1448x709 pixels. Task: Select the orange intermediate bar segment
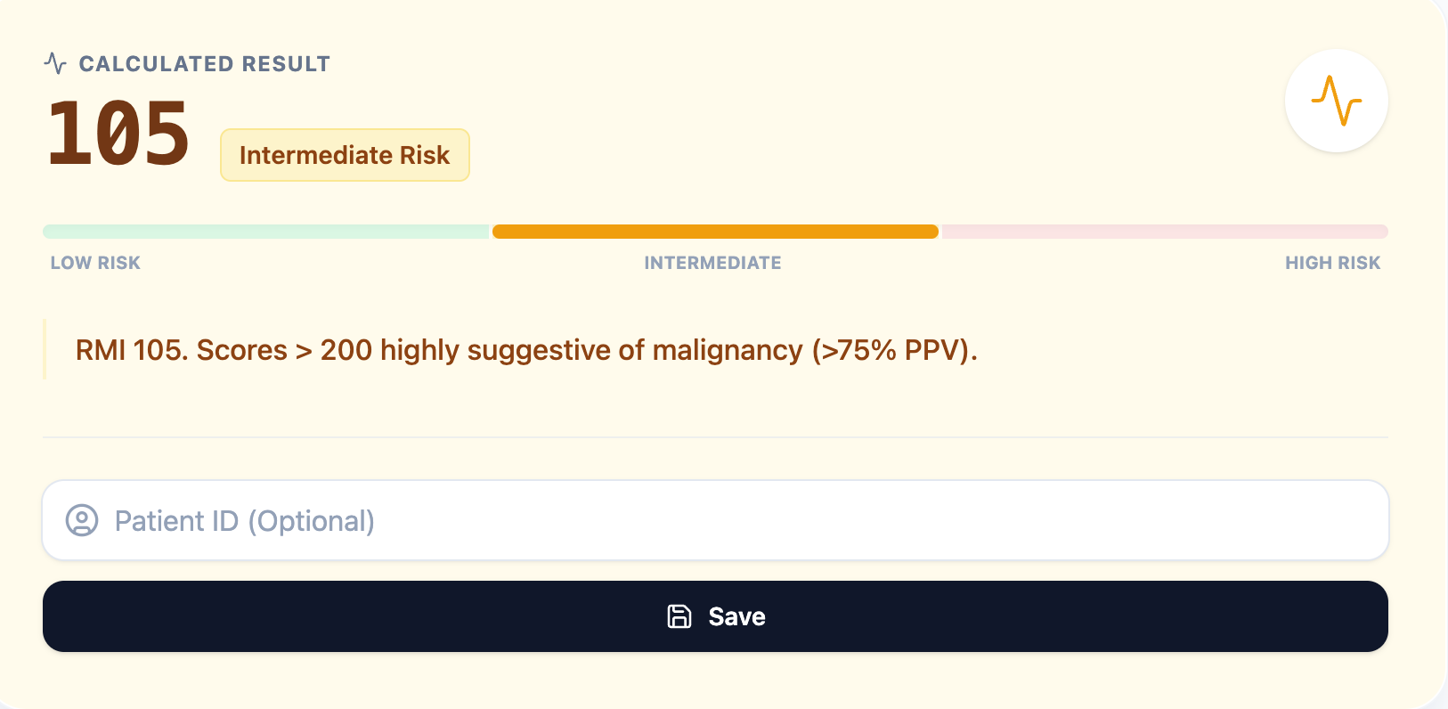click(715, 232)
